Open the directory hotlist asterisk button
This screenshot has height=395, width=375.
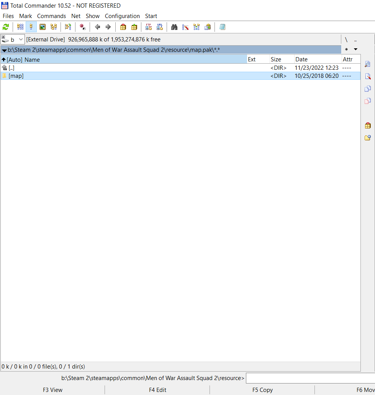pyautogui.click(x=347, y=49)
